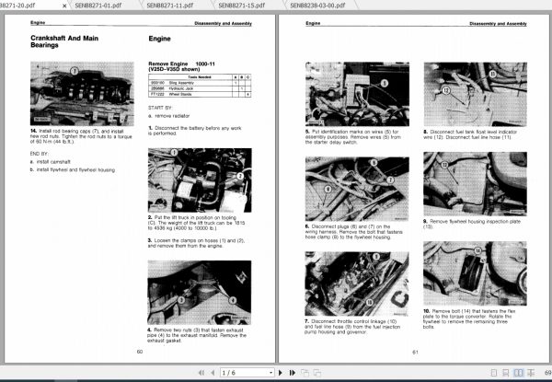552x382 pixels.
Task: Click step 7 'Disconnect throttle control linkage' text
Action: pos(352,327)
